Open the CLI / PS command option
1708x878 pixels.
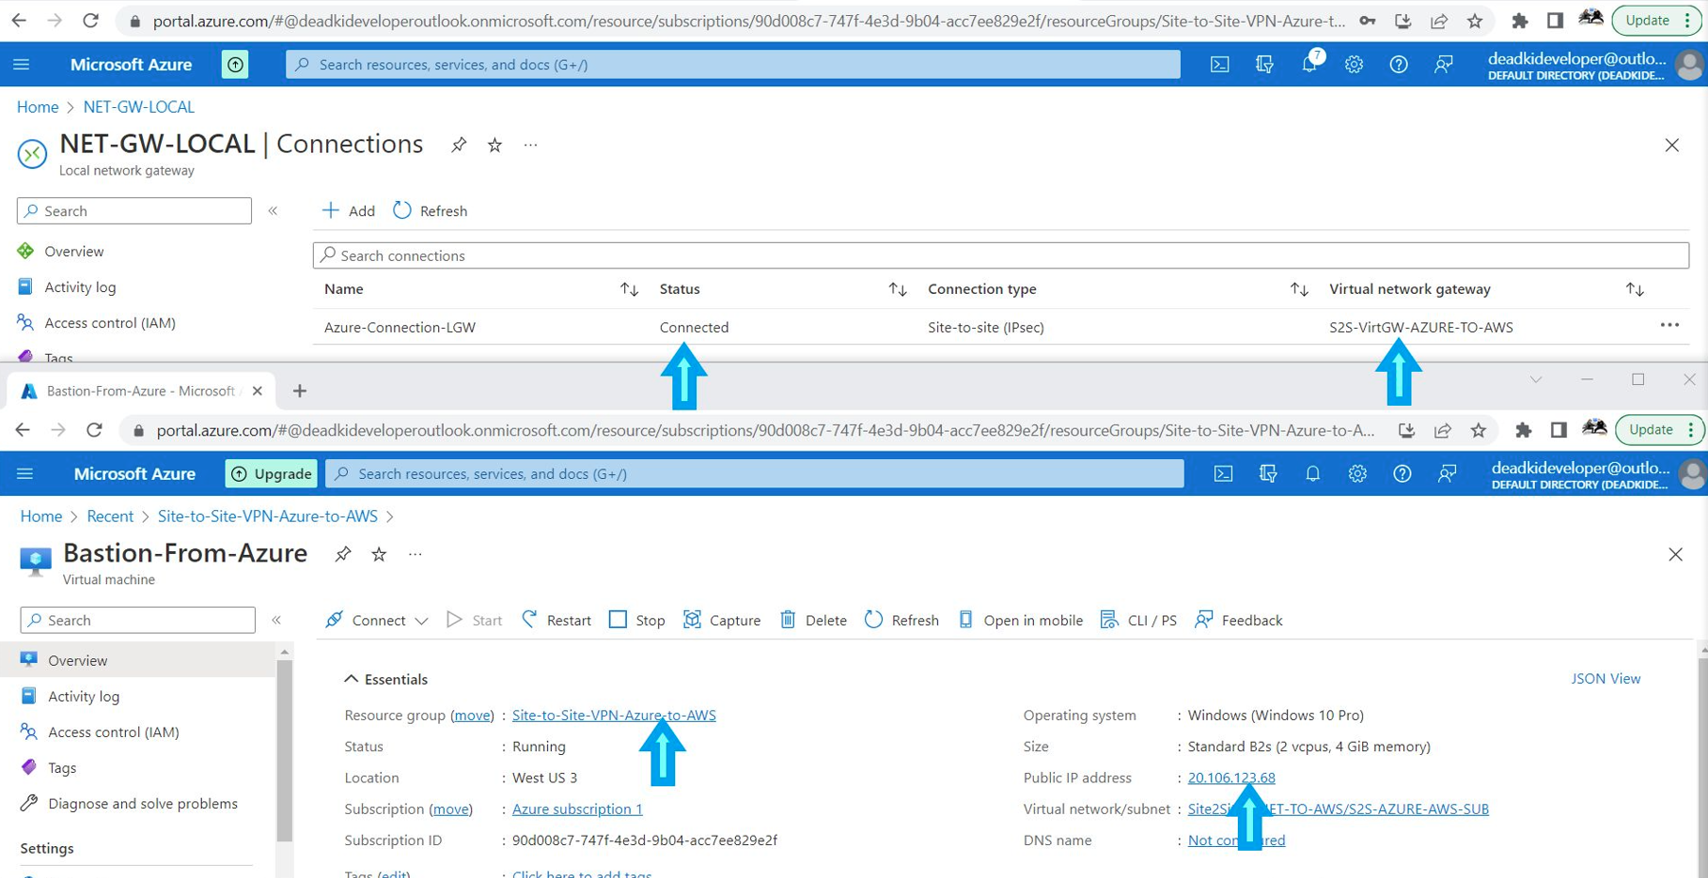coord(1138,620)
